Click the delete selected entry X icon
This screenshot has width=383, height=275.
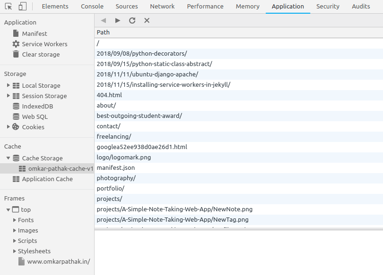(x=147, y=20)
